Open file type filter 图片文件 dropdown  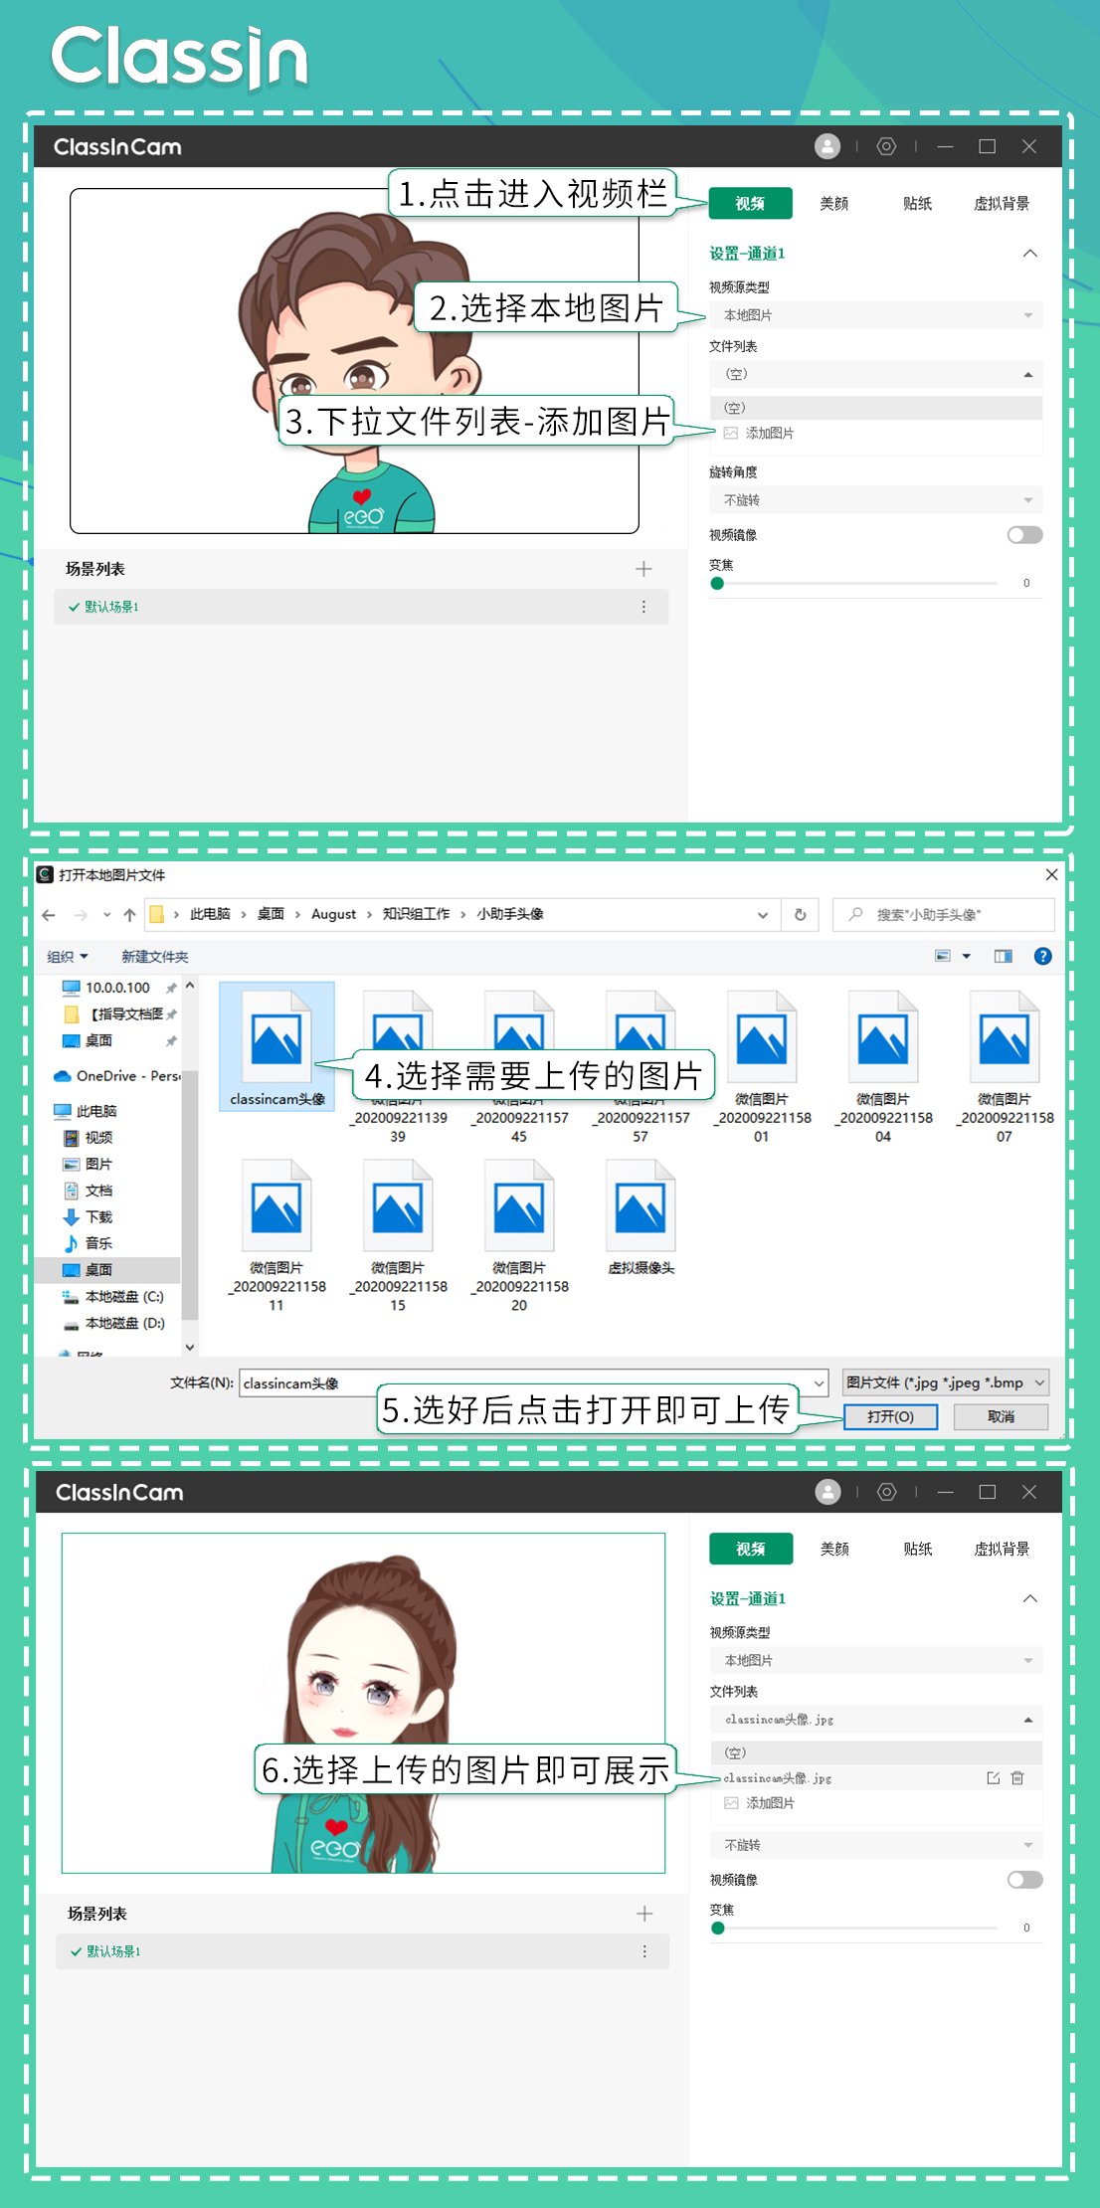pyautogui.click(x=945, y=1382)
